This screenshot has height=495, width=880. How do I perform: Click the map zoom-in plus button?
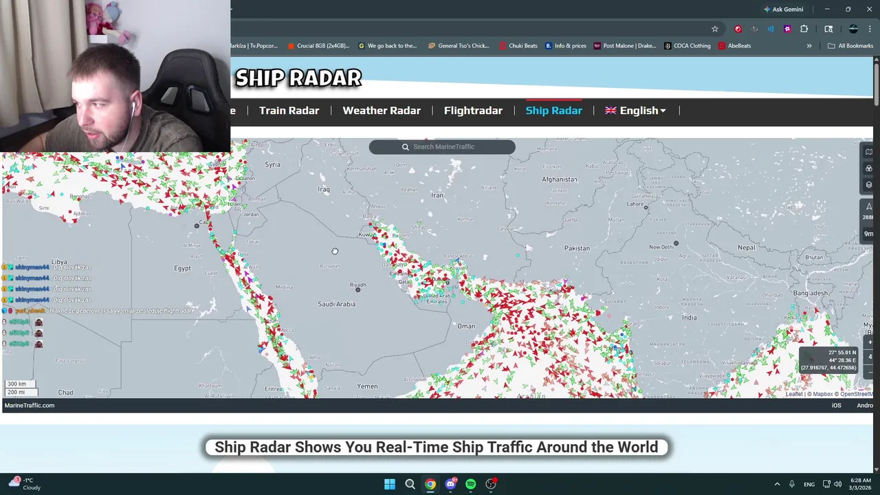click(870, 342)
